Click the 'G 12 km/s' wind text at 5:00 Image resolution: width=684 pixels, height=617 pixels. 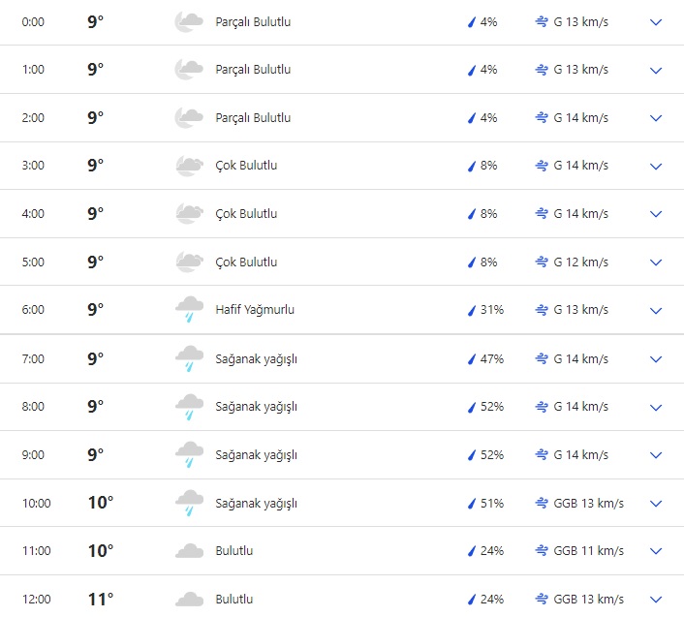pos(581,262)
